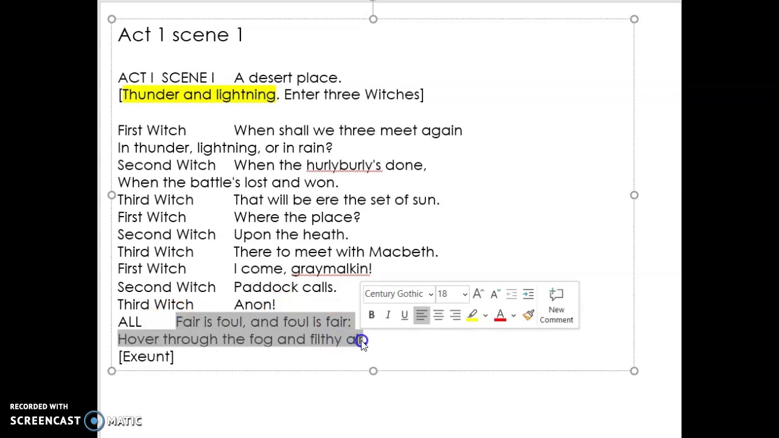Toggle underline formatting in mini toolbar
Viewport: 779px width, 438px height.
pyautogui.click(x=404, y=315)
